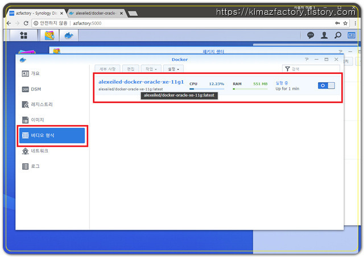Click the Docker whale icon in the taskbar
This screenshot has width=364, height=257.
69,35
